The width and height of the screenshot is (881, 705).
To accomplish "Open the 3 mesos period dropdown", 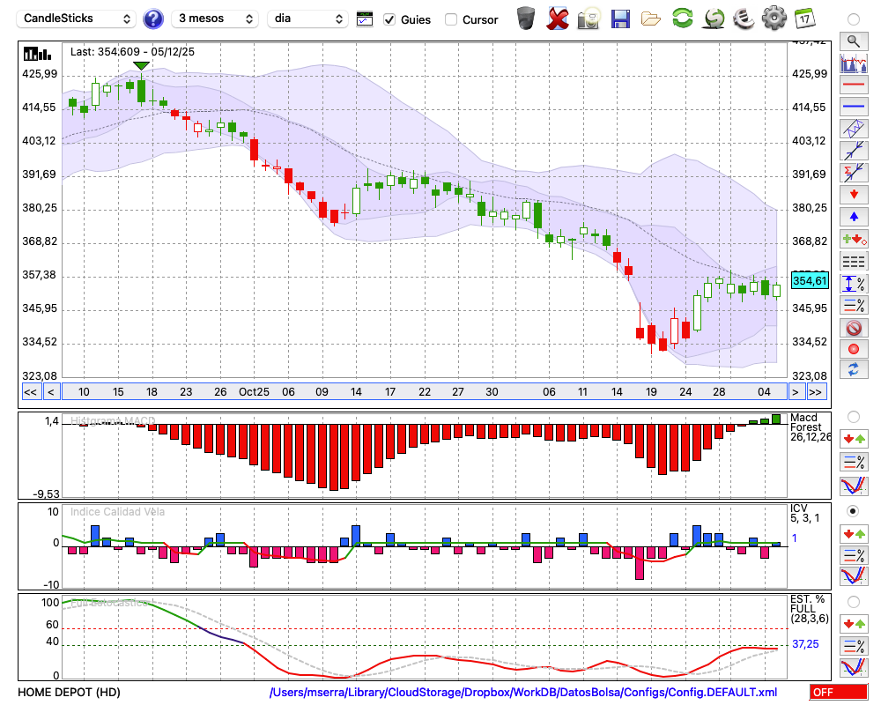I will click(215, 19).
